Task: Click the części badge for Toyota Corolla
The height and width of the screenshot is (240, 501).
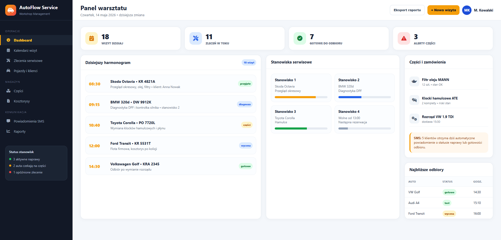Action: (247, 125)
